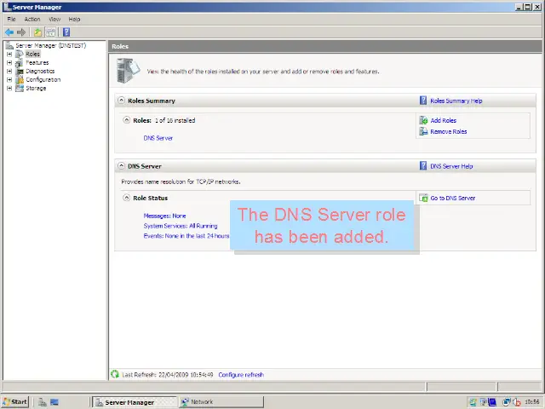Switch to Server Manager taskbar button
Screen dimensions: 545x409
coord(135,402)
